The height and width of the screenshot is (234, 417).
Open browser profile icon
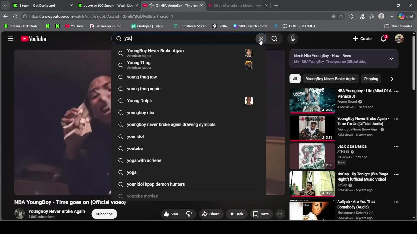381,16
